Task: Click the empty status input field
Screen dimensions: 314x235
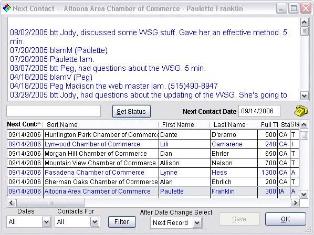Action: [54, 111]
